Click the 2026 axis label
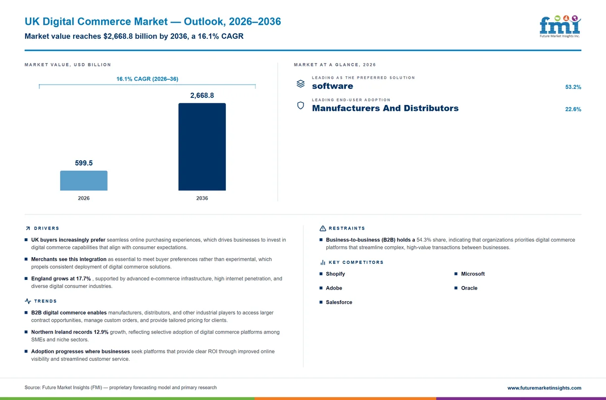606x400 pixels. click(x=84, y=198)
